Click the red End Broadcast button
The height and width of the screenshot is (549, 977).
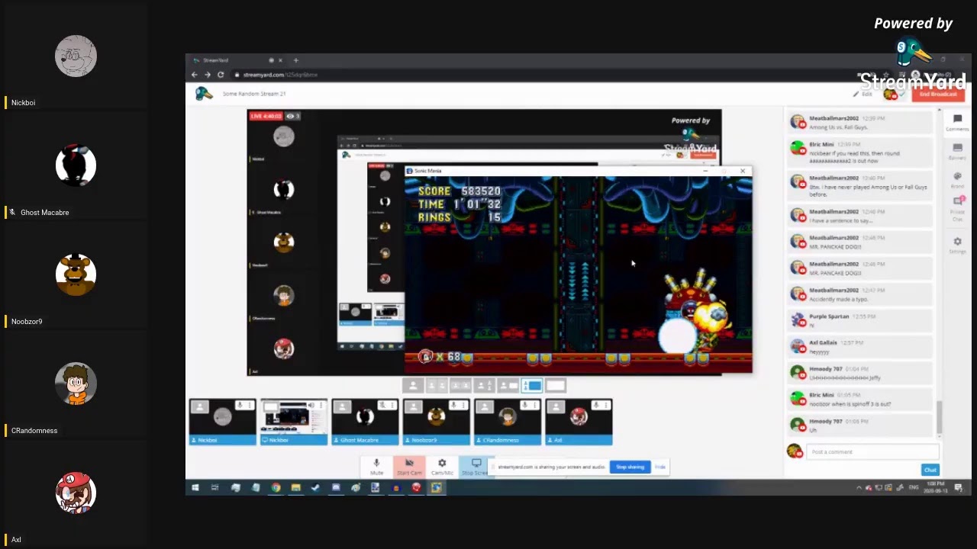pyautogui.click(x=938, y=94)
